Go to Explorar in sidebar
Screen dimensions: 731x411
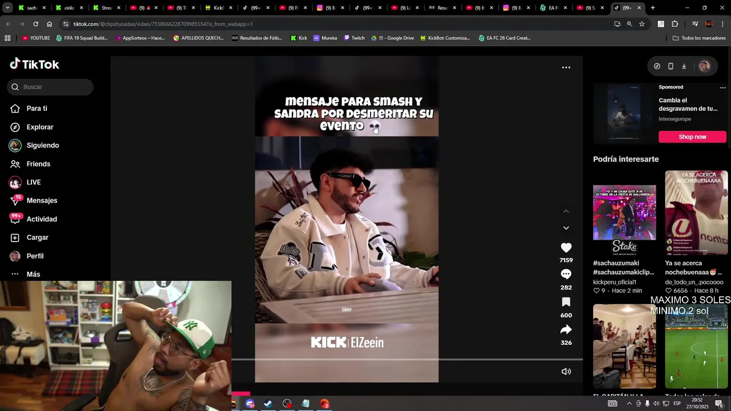39,127
